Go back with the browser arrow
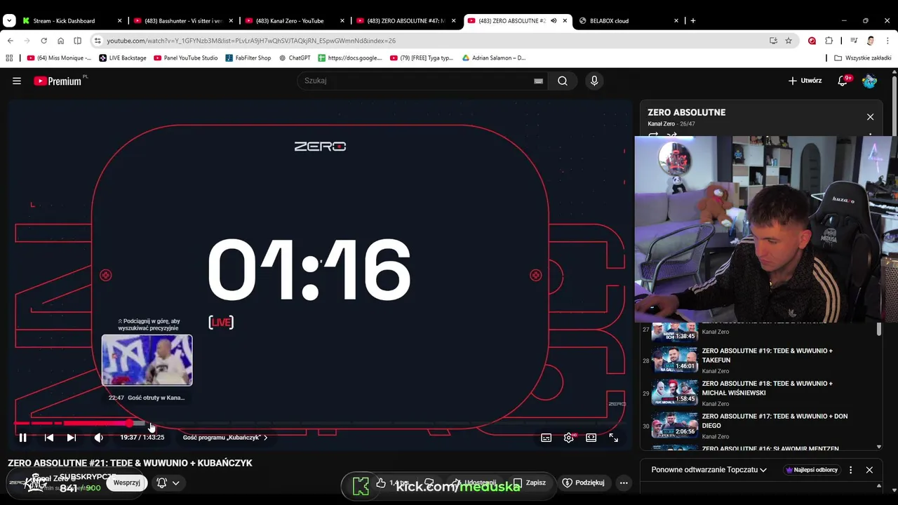This screenshot has height=505, width=898. (11, 41)
